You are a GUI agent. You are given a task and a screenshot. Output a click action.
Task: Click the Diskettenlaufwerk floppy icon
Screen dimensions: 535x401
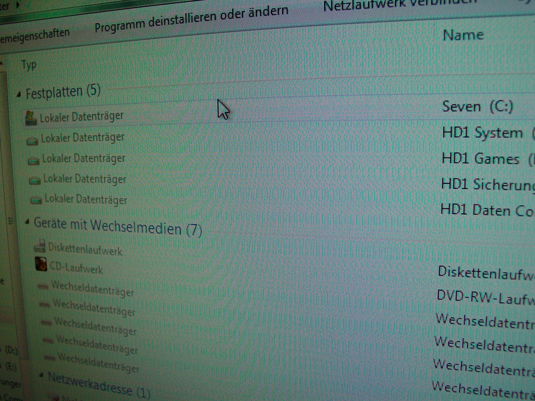point(40,246)
